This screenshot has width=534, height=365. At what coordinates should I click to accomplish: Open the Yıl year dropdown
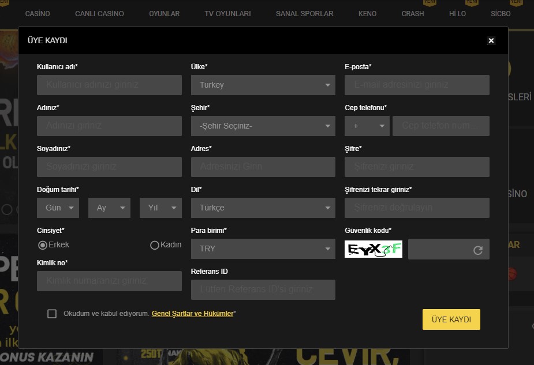click(160, 208)
